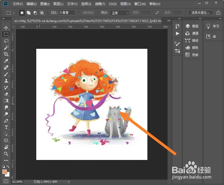Click the foreground color swatch
This screenshot has height=185, width=224.
[x=4, y=172]
